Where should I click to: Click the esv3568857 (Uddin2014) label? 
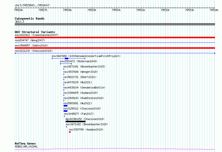pos(31,45)
